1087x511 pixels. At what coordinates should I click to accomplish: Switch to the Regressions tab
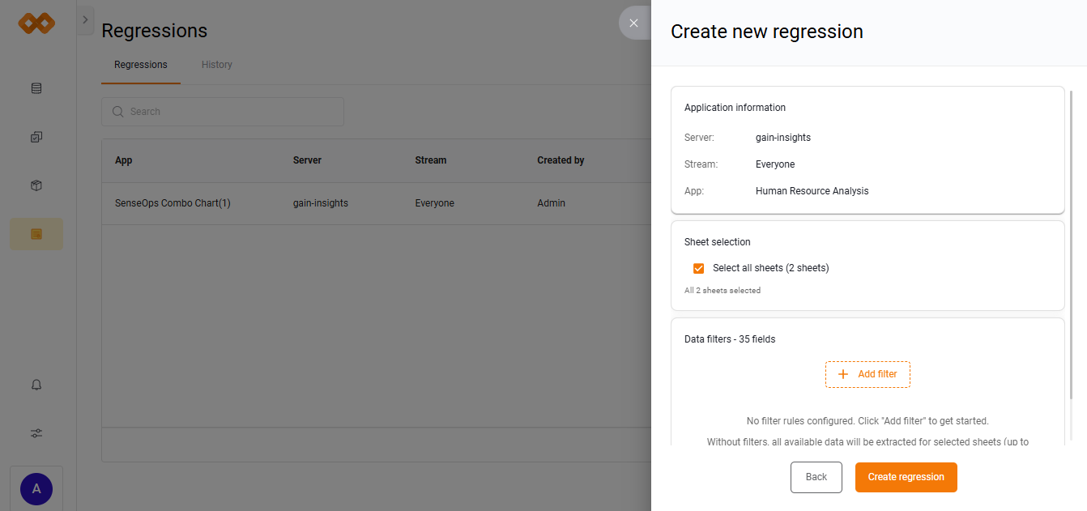point(140,65)
